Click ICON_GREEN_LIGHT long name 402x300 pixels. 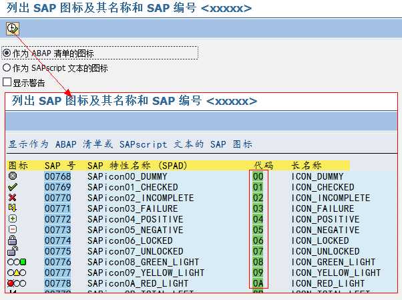coord(333,262)
